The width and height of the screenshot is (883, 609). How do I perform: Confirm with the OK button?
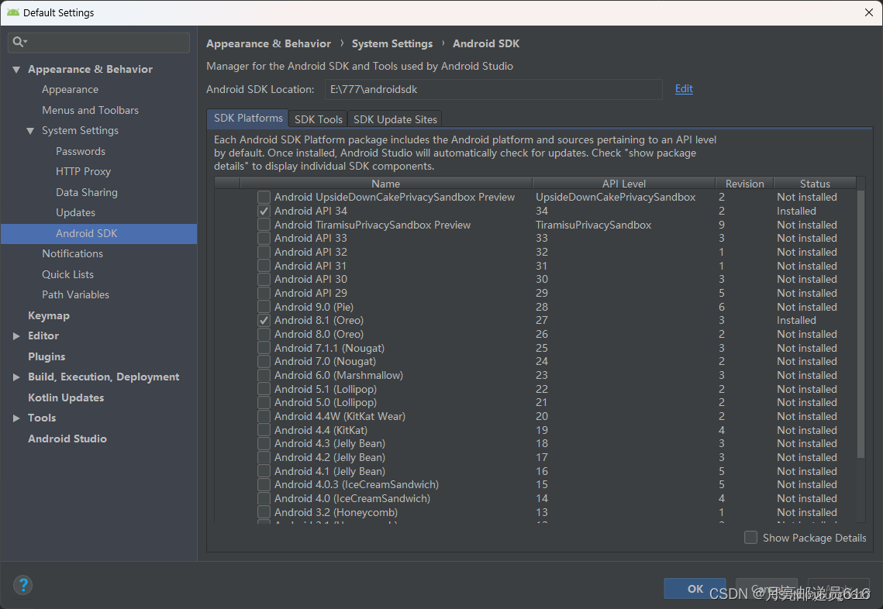point(695,589)
